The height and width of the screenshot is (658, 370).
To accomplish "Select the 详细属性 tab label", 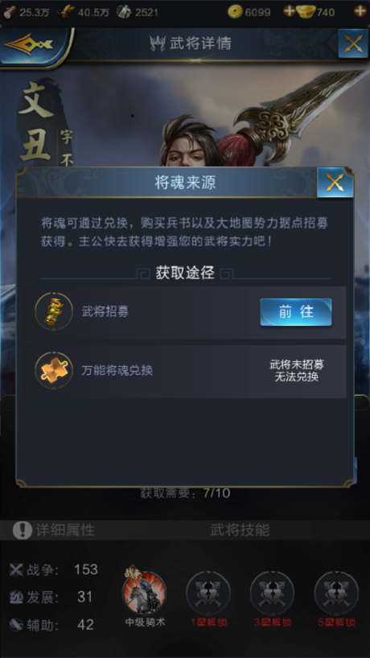I will pyautogui.click(x=65, y=530).
